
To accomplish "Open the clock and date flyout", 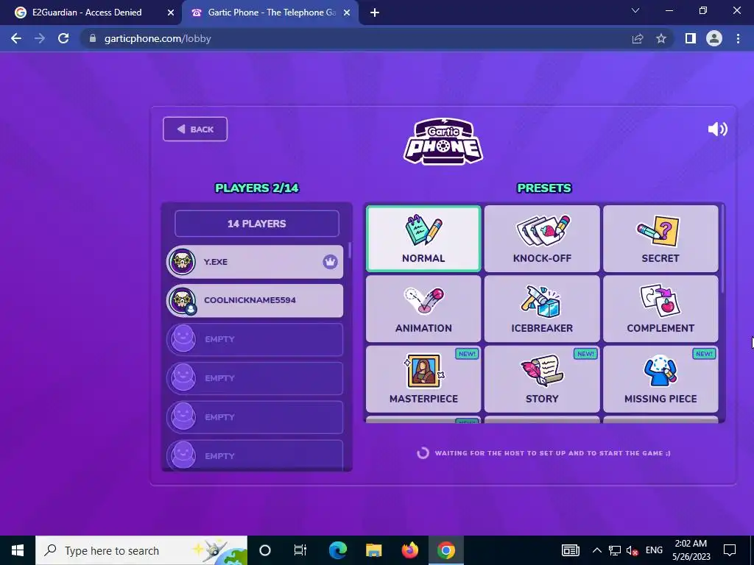I will [x=691, y=550].
